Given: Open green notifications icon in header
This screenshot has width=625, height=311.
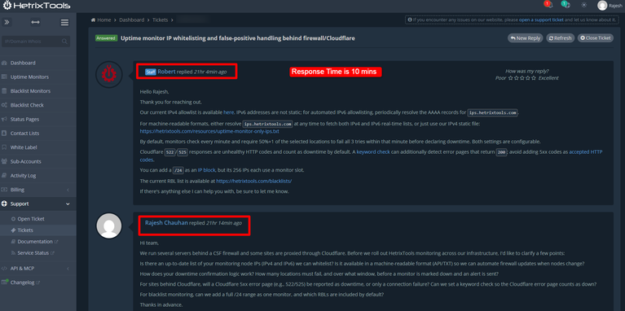Looking at the screenshot, I should [566, 5].
